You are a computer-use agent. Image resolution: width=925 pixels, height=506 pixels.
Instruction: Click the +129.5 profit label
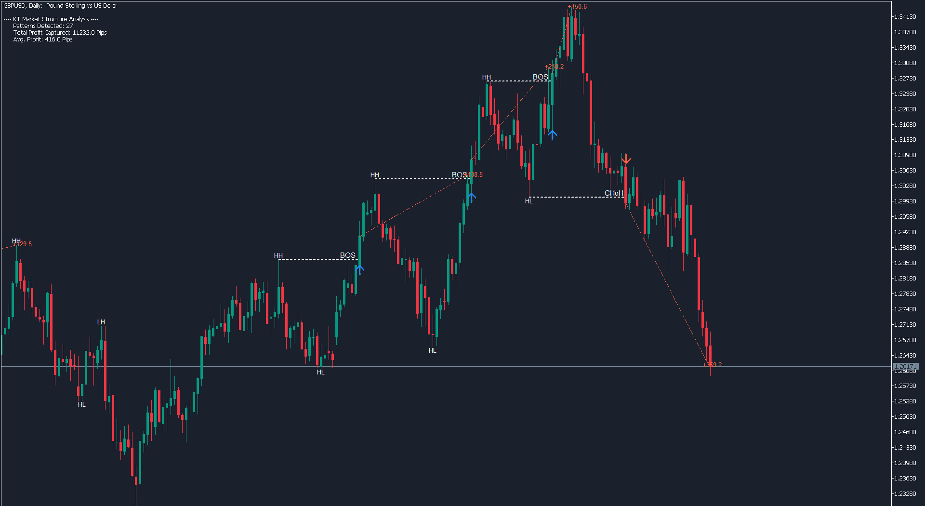(23, 244)
